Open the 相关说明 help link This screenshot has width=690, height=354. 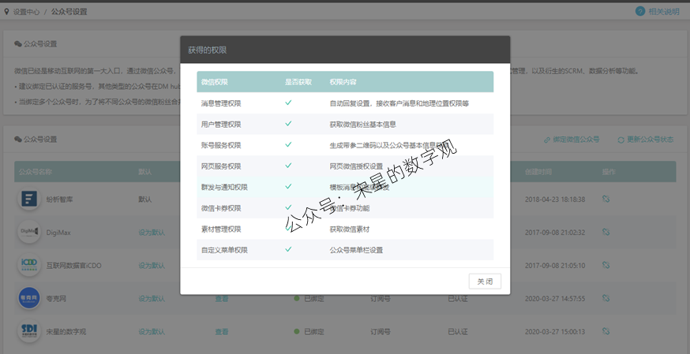click(657, 11)
